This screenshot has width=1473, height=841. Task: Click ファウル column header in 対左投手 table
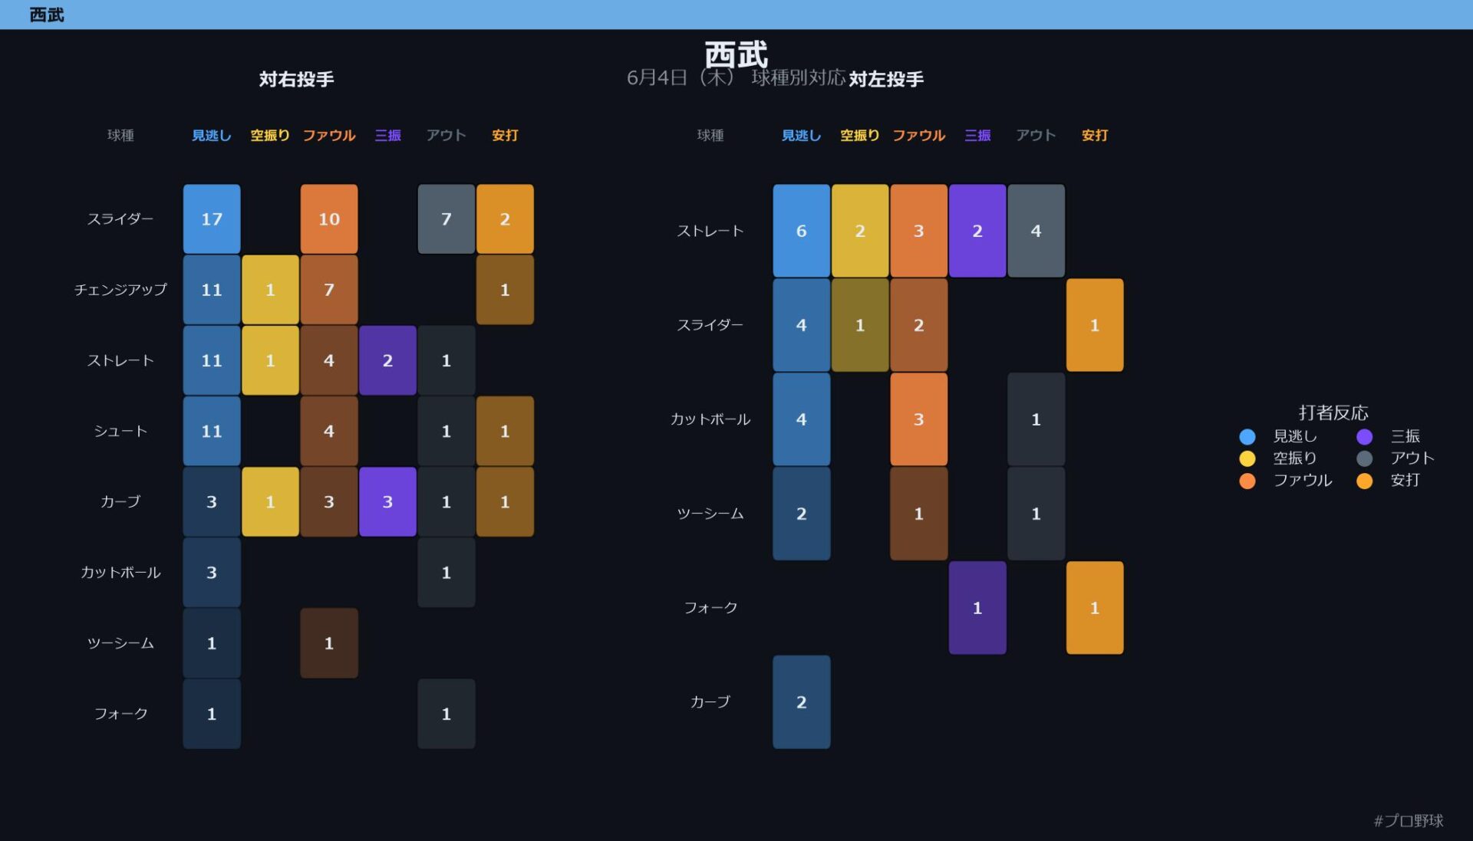[x=919, y=135]
